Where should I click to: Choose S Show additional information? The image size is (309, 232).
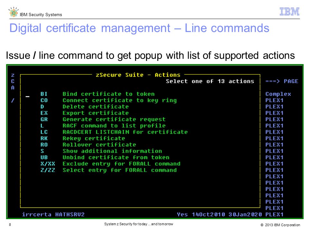tap(101, 151)
